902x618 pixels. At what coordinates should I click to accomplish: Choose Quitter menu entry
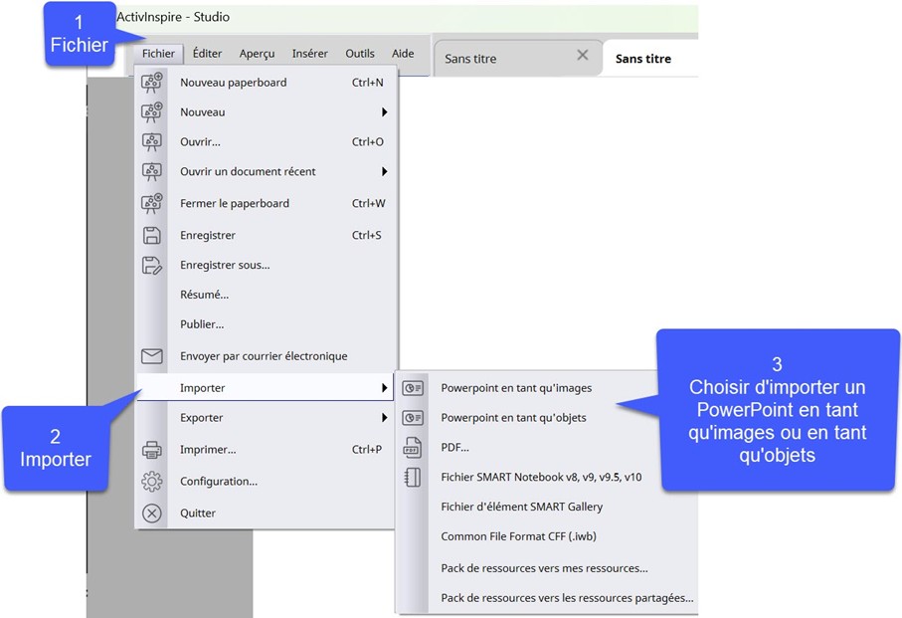[267, 514]
